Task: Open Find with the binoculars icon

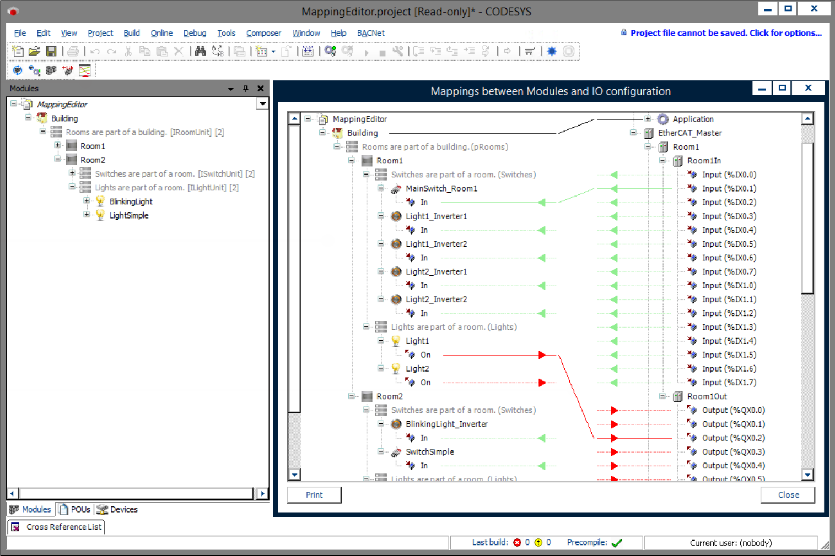Action: pos(200,51)
